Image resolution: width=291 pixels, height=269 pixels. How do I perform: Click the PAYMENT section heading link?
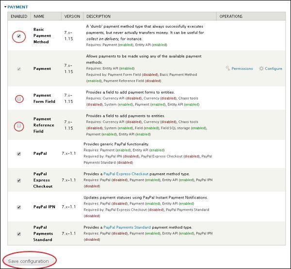(x=17, y=7)
